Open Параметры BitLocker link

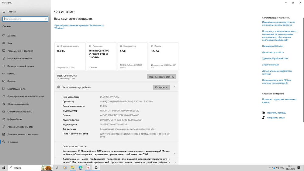(x=273, y=46)
